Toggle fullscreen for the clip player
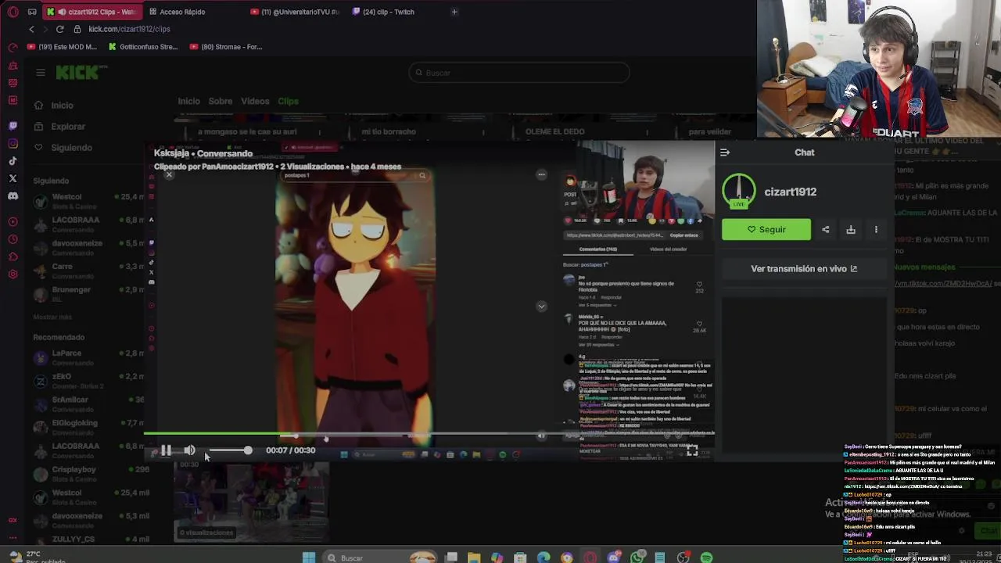 click(x=692, y=450)
